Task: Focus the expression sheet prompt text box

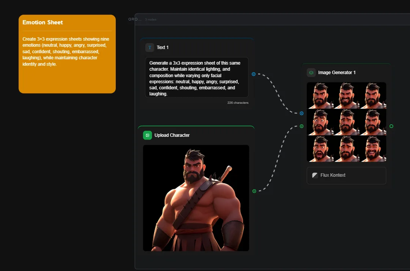Action: [197, 78]
